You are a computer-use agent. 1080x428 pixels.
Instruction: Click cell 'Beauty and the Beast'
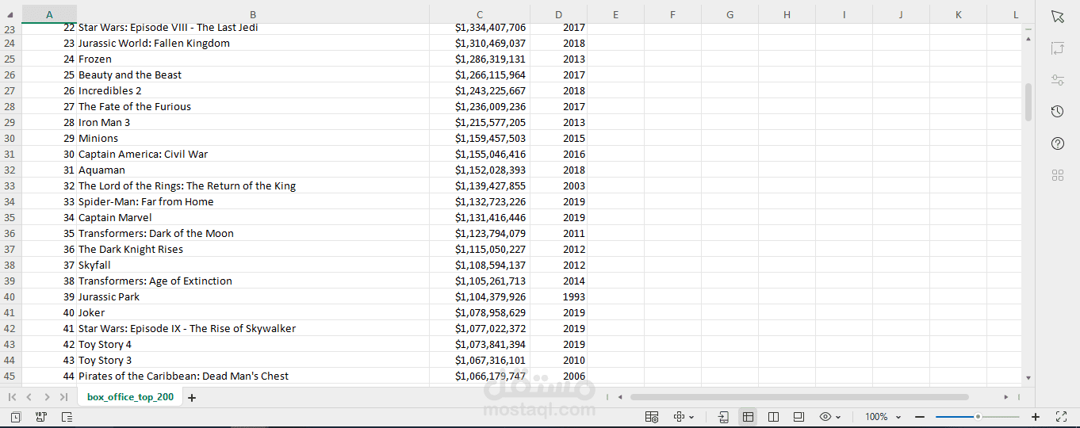coord(253,75)
